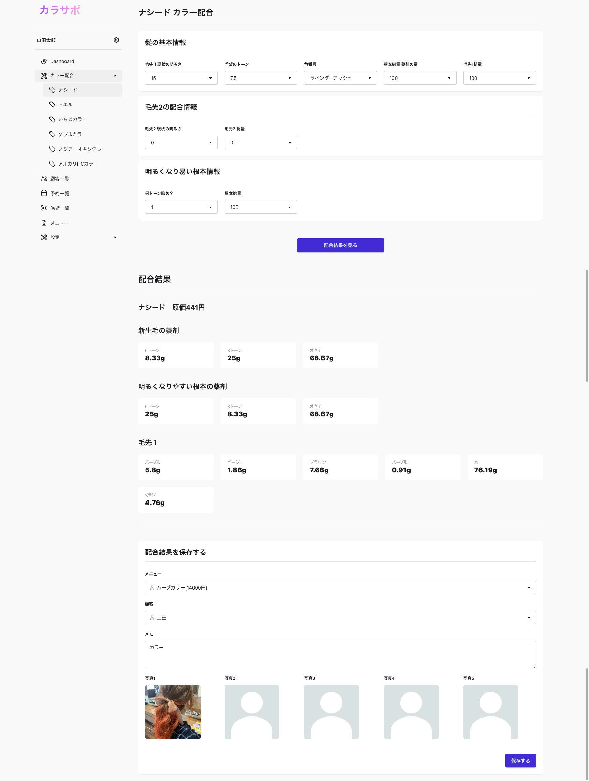Click the tools icon beside 設定

44,237
